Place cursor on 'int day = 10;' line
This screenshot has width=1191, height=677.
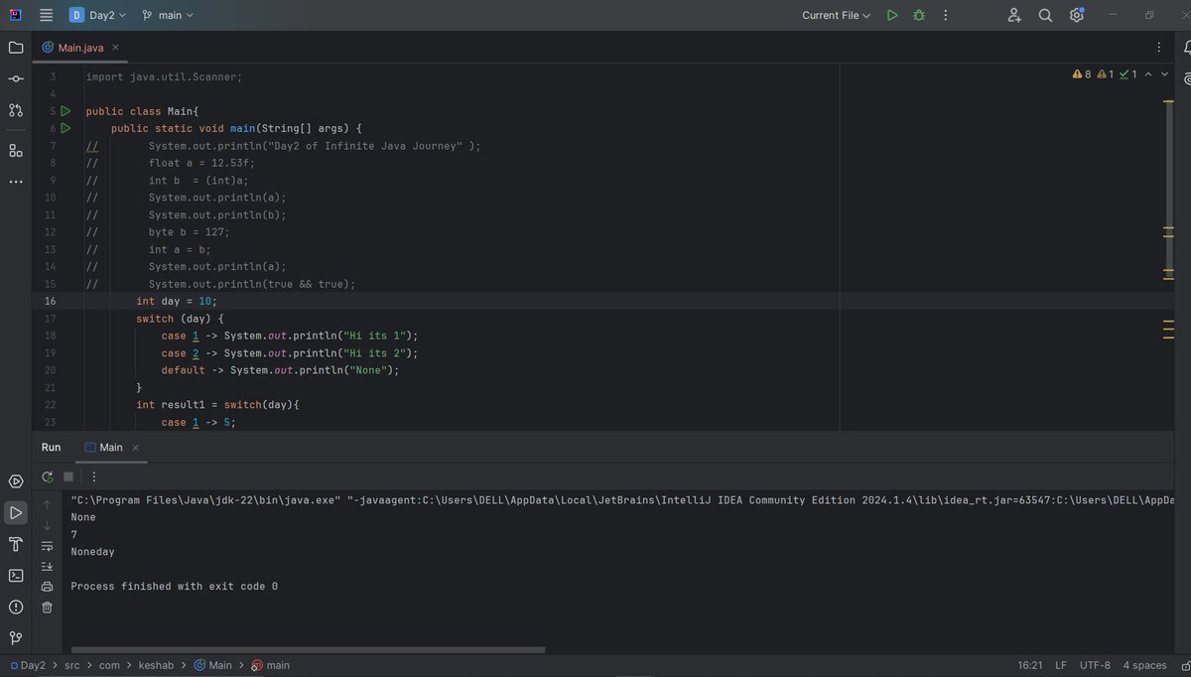pyautogui.click(x=176, y=301)
